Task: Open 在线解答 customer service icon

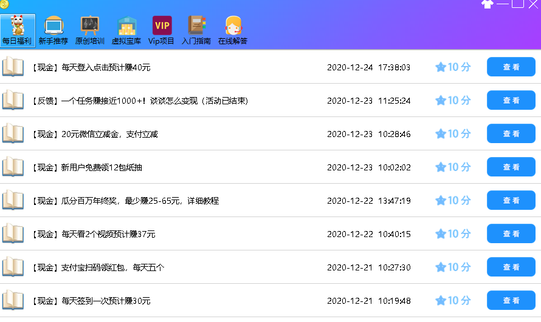Action: 233,30
